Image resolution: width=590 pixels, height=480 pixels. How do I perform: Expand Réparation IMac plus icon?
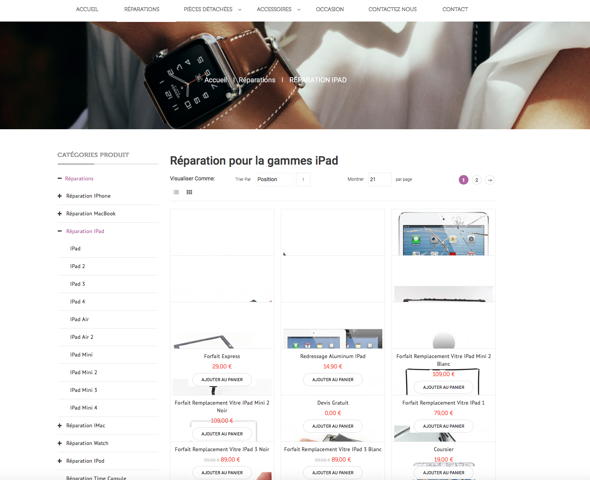pos(60,426)
